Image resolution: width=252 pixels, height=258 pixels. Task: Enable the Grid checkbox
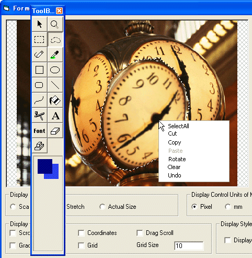point(81,245)
